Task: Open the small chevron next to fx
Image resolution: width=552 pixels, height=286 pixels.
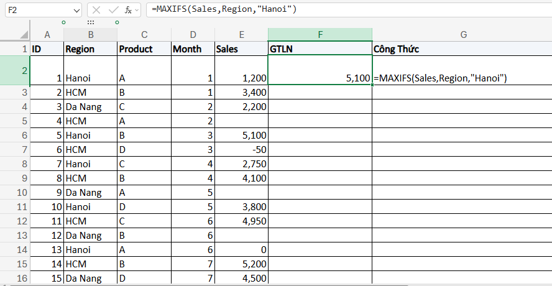Action: [138, 11]
